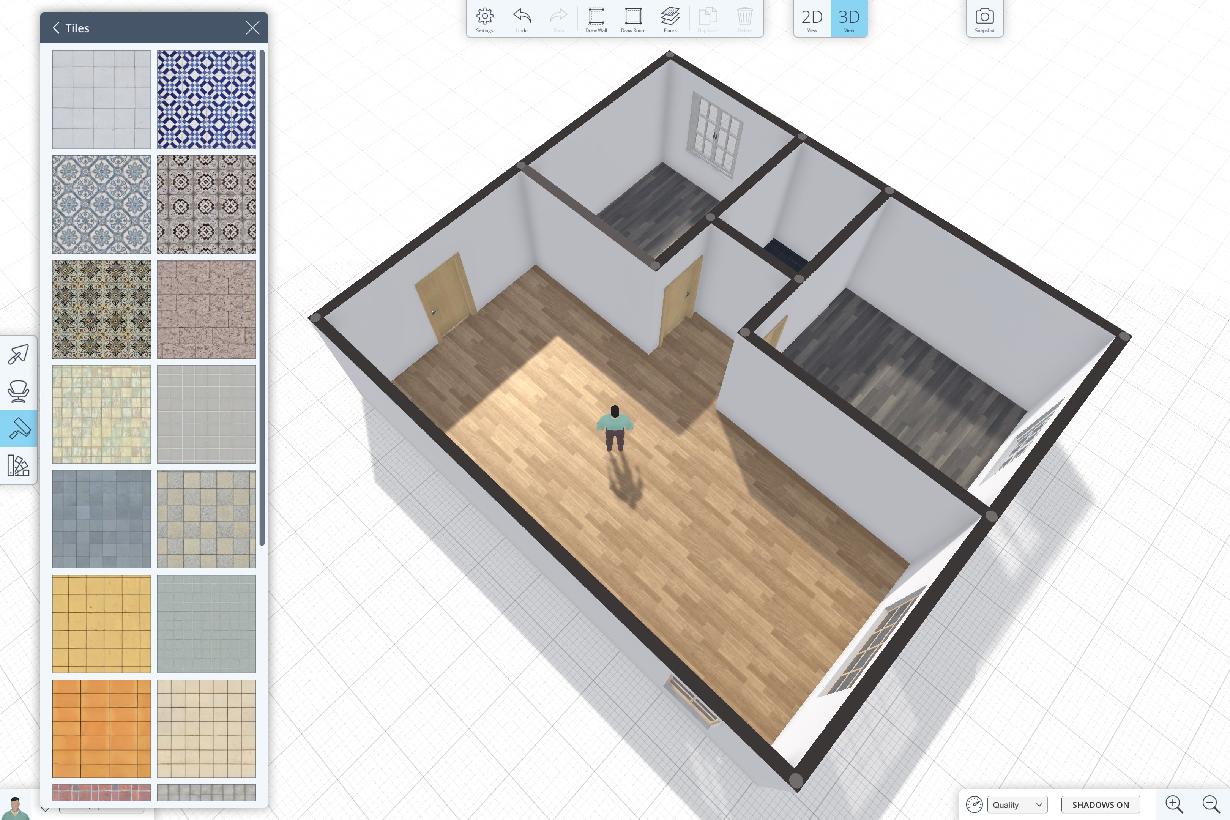
Task: Toggle the SHADOWS ON button
Action: tap(1100, 805)
